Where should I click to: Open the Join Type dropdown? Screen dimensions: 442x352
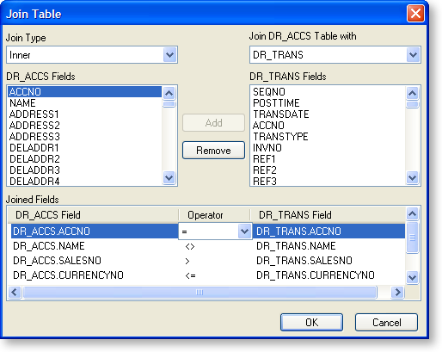click(x=169, y=55)
